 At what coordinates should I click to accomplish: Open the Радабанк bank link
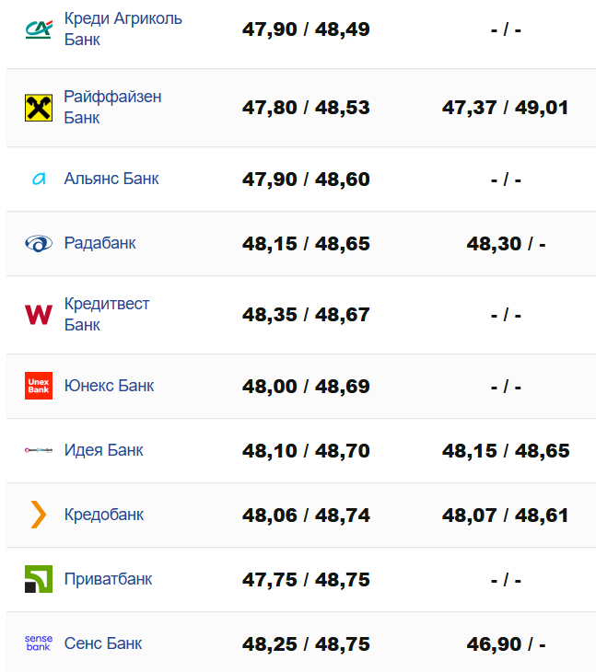(99, 243)
